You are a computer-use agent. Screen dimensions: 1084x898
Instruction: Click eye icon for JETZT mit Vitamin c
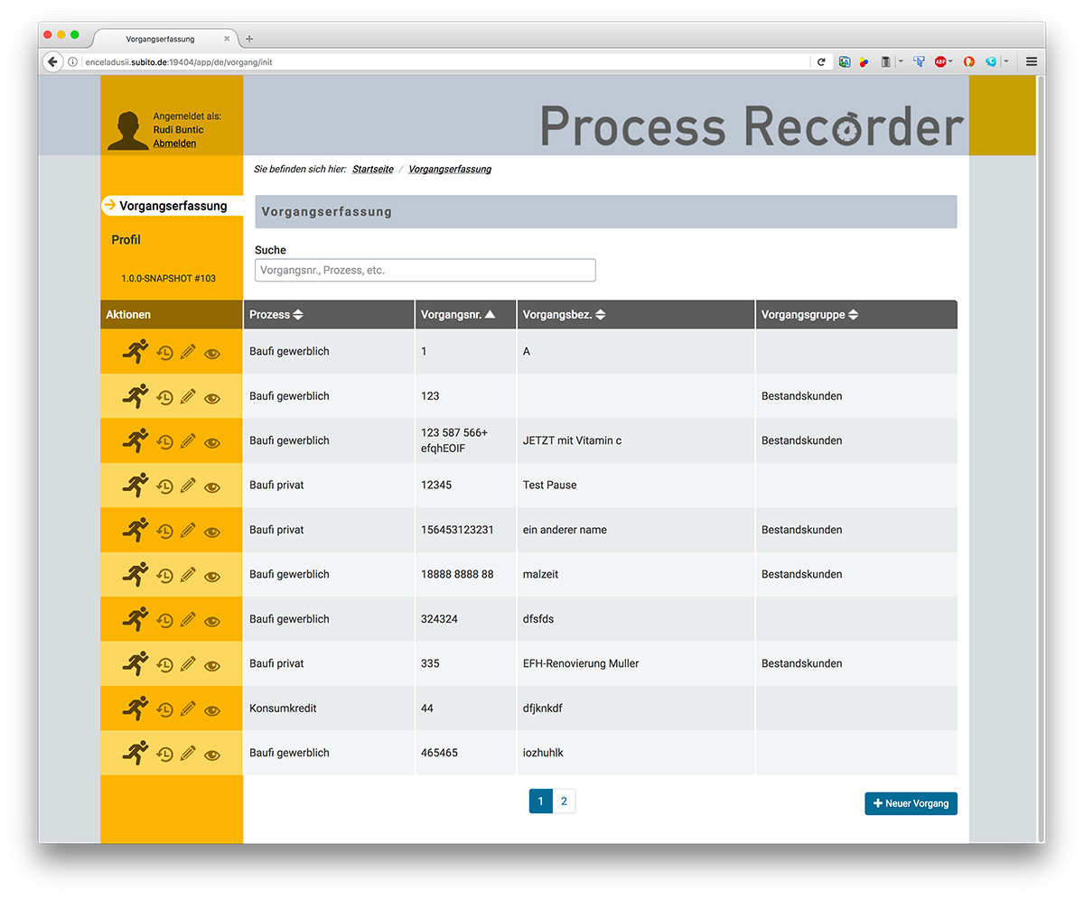coord(212,442)
